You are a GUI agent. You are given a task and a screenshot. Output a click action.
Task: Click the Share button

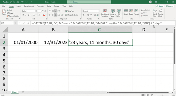[x=160, y=6]
